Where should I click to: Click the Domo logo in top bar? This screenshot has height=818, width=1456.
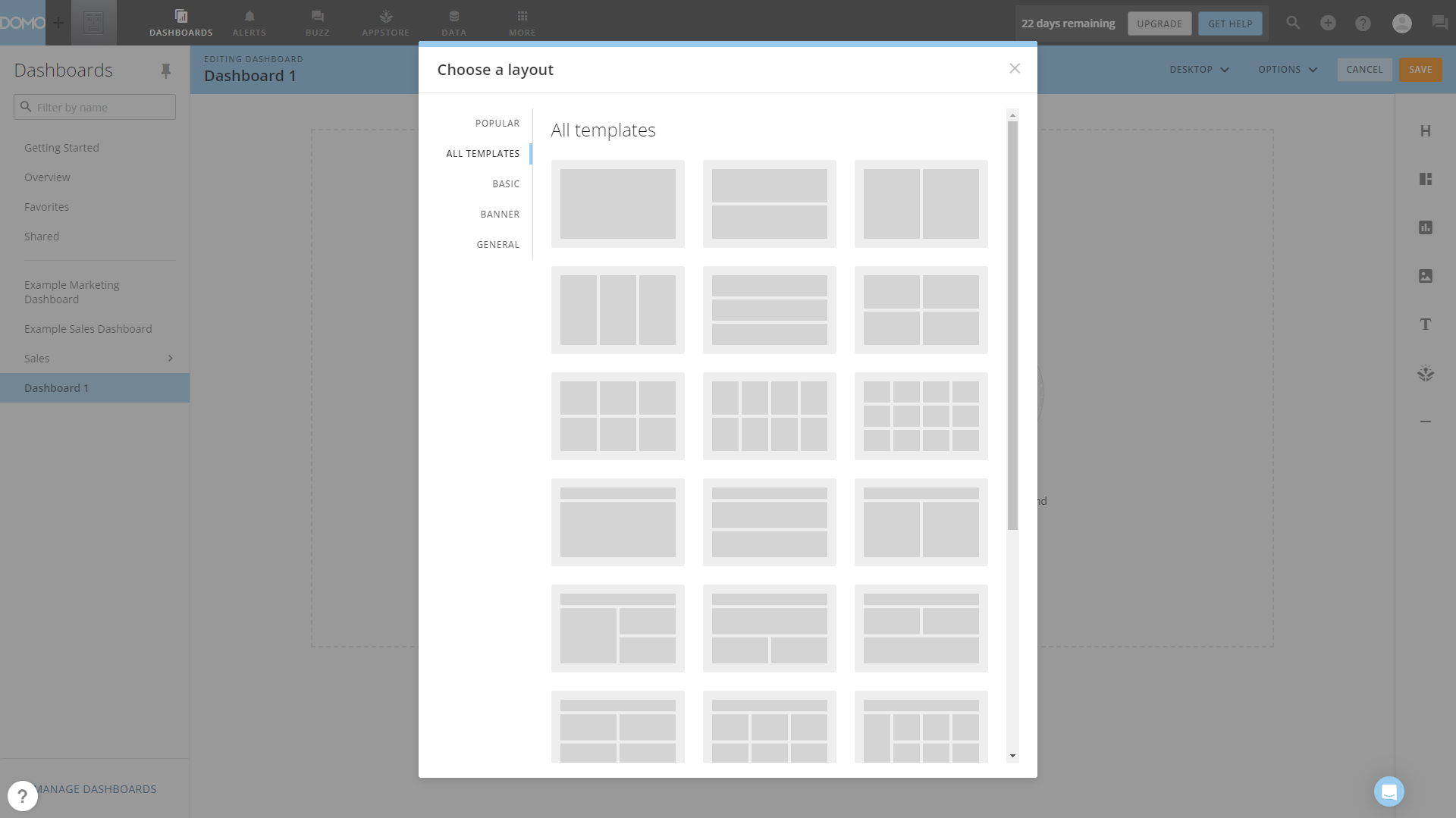[x=23, y=23]
